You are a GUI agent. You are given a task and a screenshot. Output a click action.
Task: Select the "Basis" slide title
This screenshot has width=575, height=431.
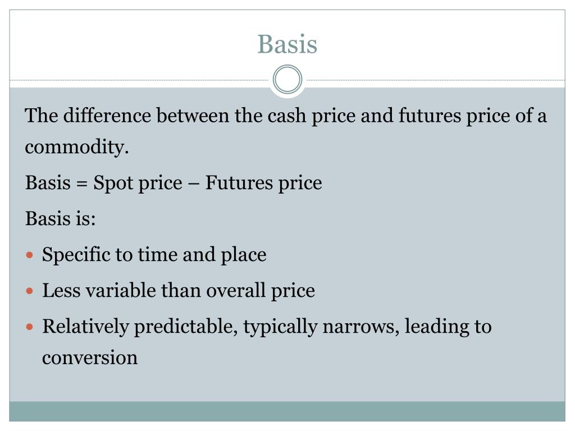coord(287,44)
